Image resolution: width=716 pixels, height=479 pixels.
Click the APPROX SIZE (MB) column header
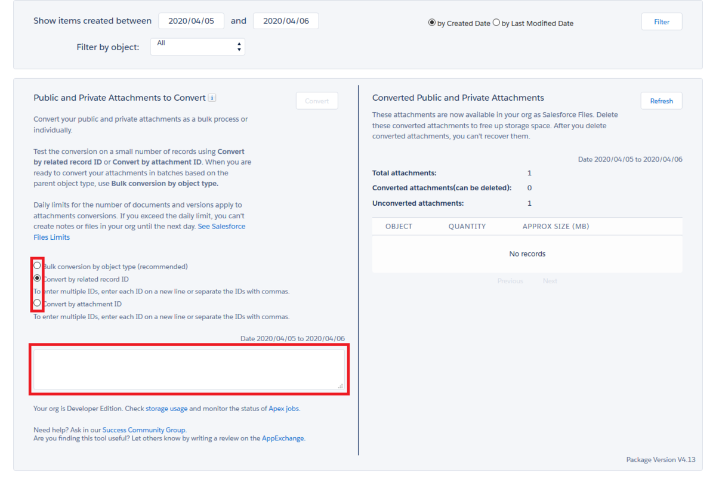click(x=556, y=227)
